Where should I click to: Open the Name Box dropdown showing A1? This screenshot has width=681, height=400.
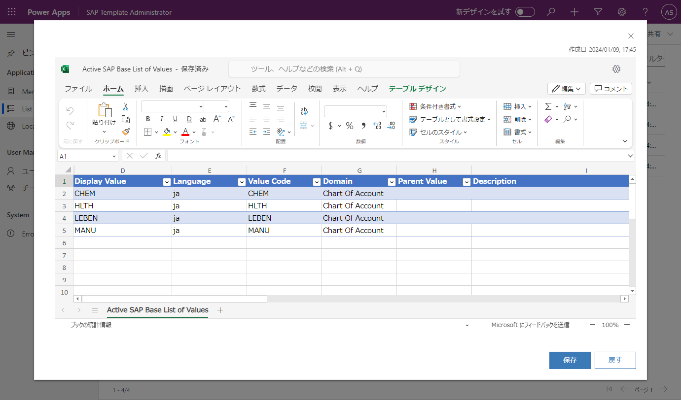114,156
